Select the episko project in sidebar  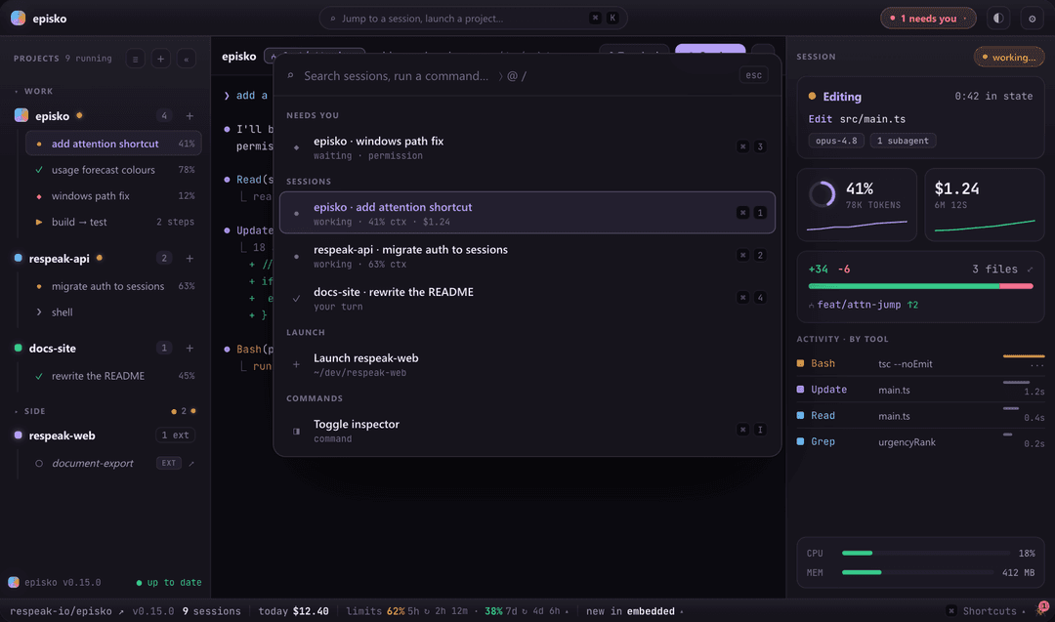[52, 115]
